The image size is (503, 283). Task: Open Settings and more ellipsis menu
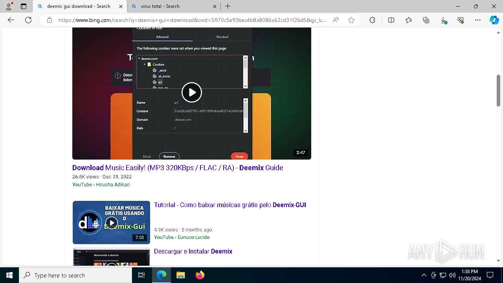click(478, 20)
